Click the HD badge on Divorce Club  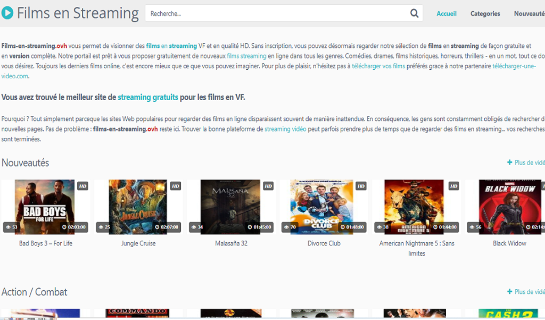(361, 186)
